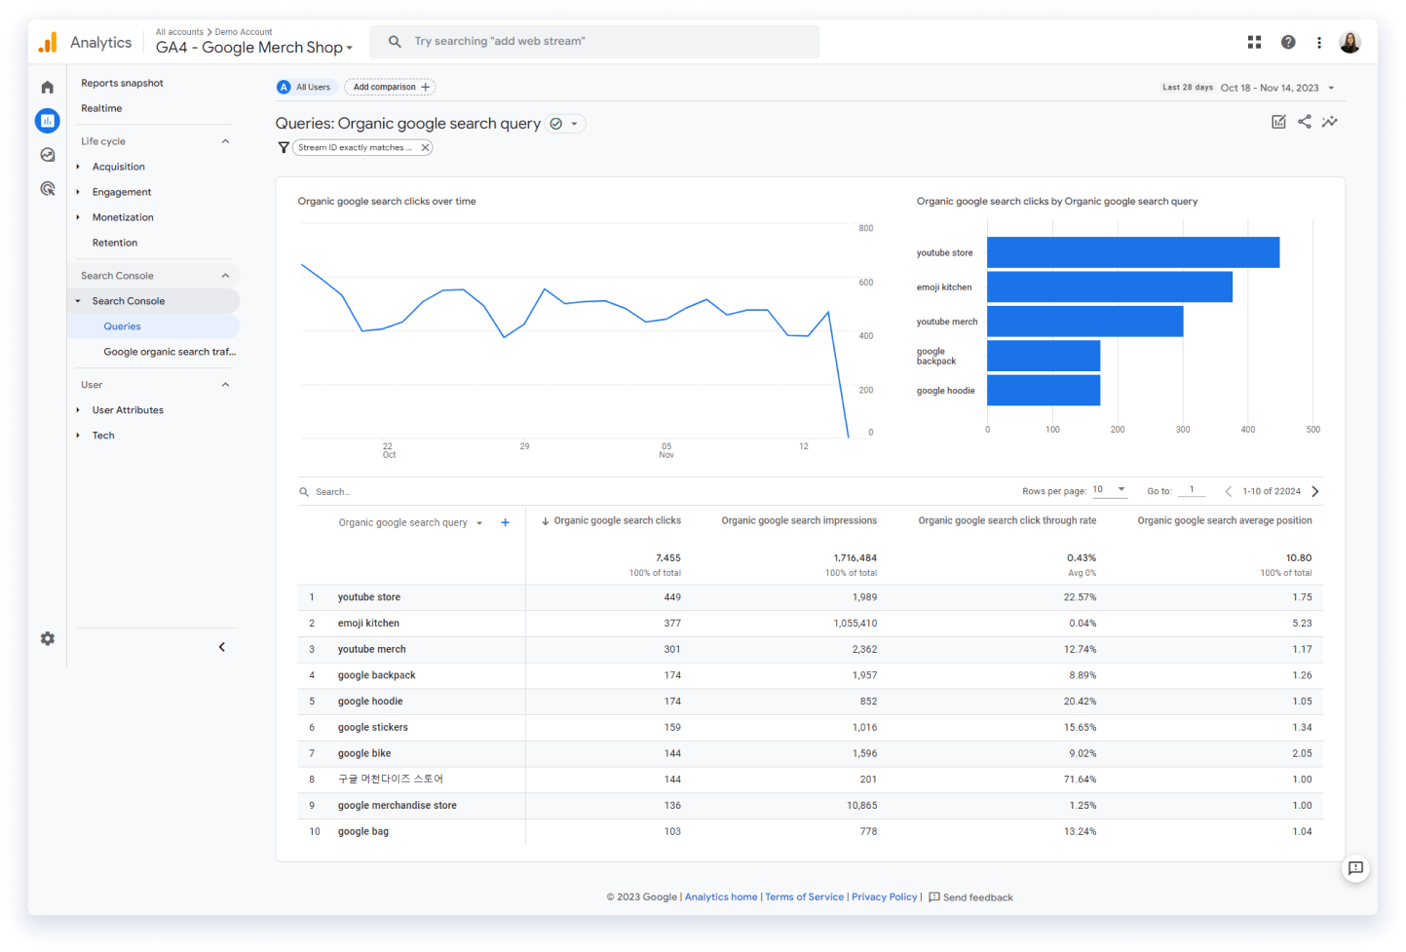The height and width of the screenshot is (952, 1406).
Task: Open the report title dropdown arrow
Action: click(575, 124)
